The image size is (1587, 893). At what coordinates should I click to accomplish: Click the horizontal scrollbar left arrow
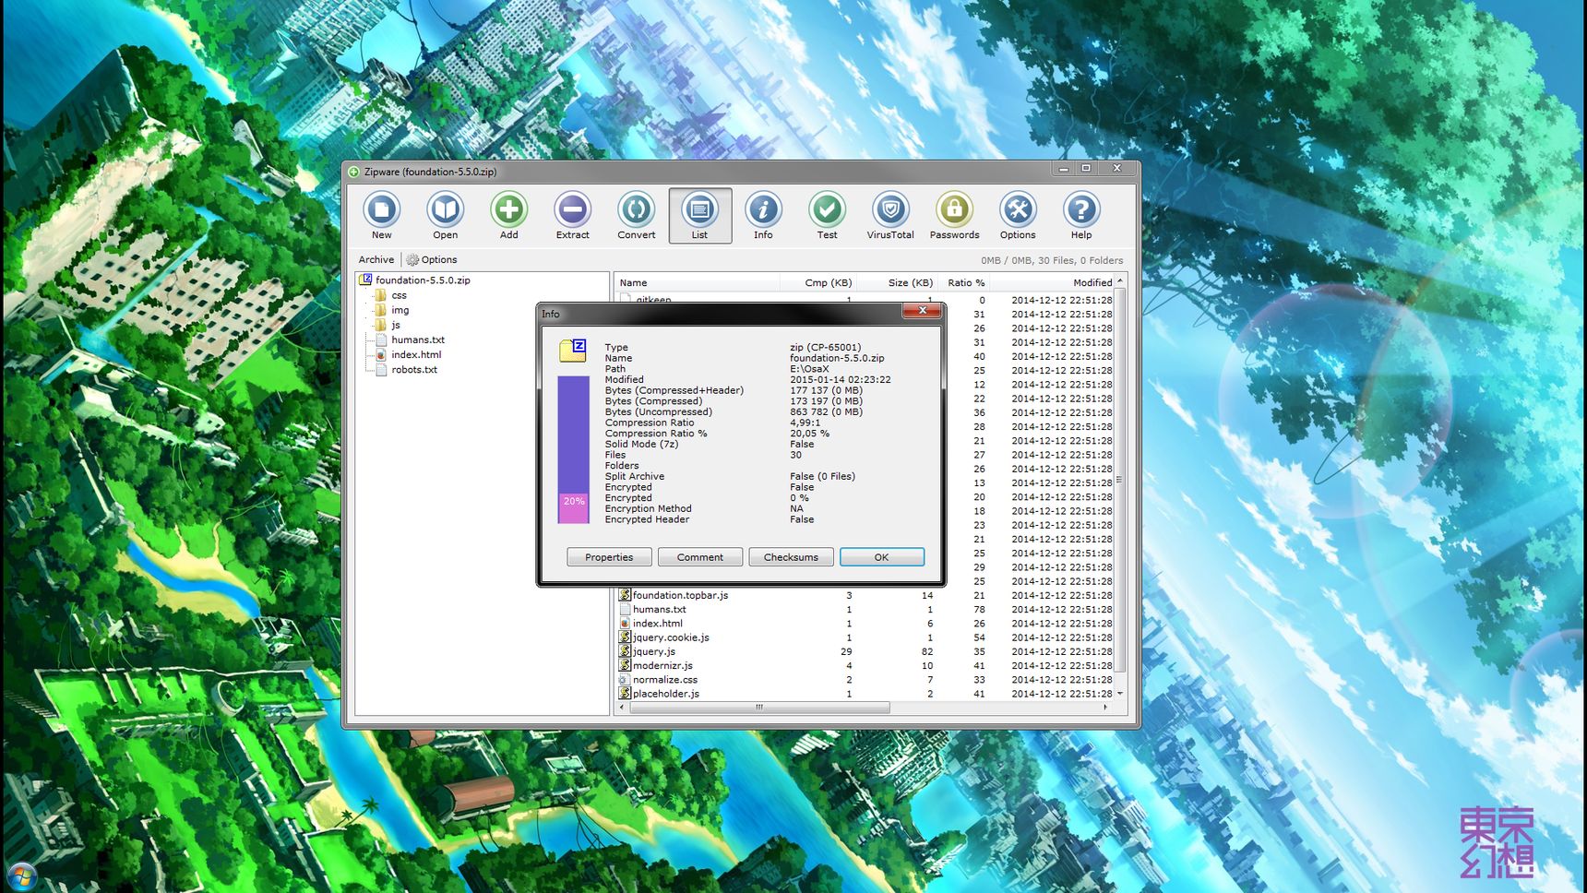coord(622,708)
